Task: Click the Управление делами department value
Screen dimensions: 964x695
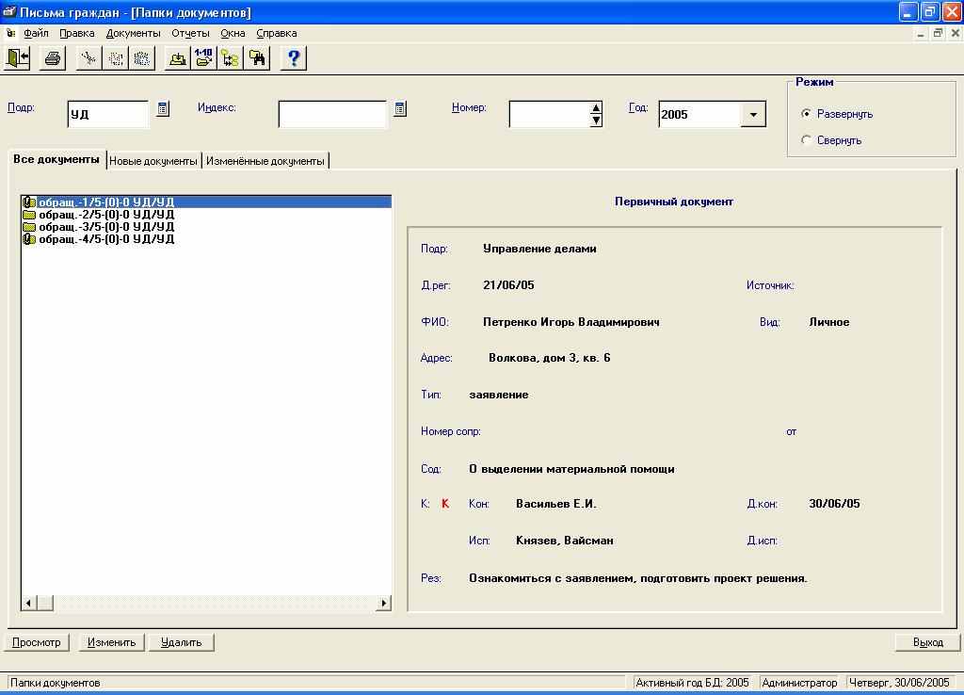Action: coord(539,249)
